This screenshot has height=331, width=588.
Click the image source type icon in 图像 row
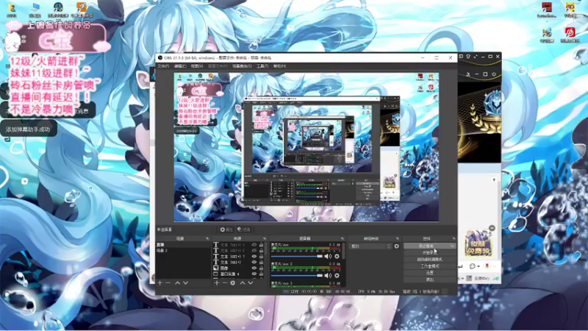[x=216, y=268]
